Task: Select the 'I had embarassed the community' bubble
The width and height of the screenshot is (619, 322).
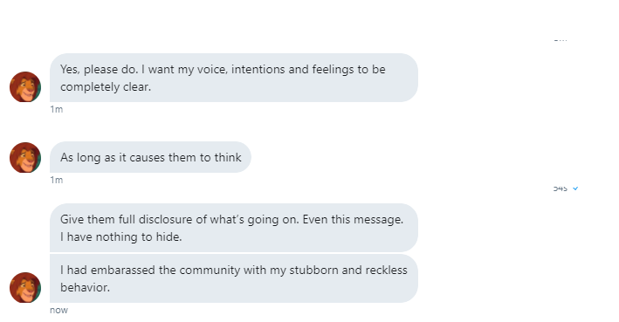Action: (x=234, y=278)
